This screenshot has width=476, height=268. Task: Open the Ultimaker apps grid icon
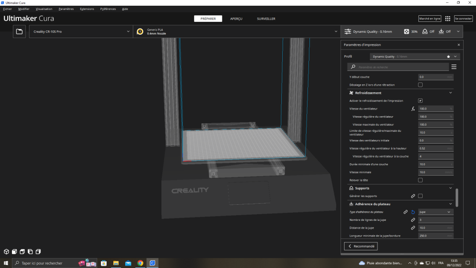point(447,19)
